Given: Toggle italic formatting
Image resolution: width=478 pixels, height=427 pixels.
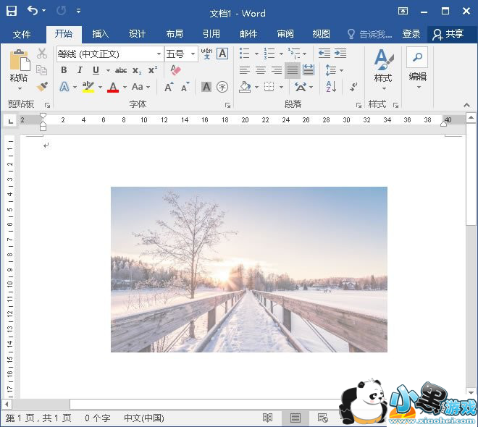Looking at the screenshot, I should (80, 70).
